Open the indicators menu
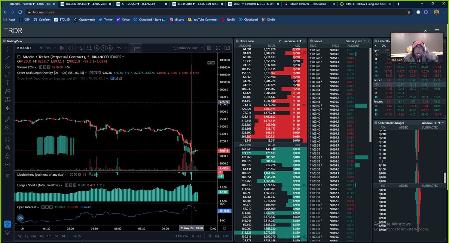 click(x=80, y=48)
